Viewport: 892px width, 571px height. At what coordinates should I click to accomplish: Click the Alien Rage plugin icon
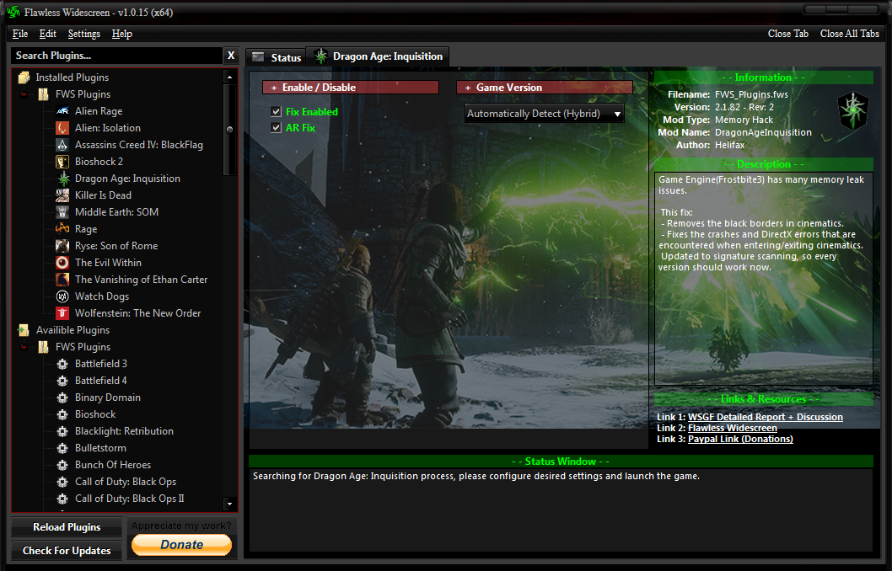(x=62, y=111)
